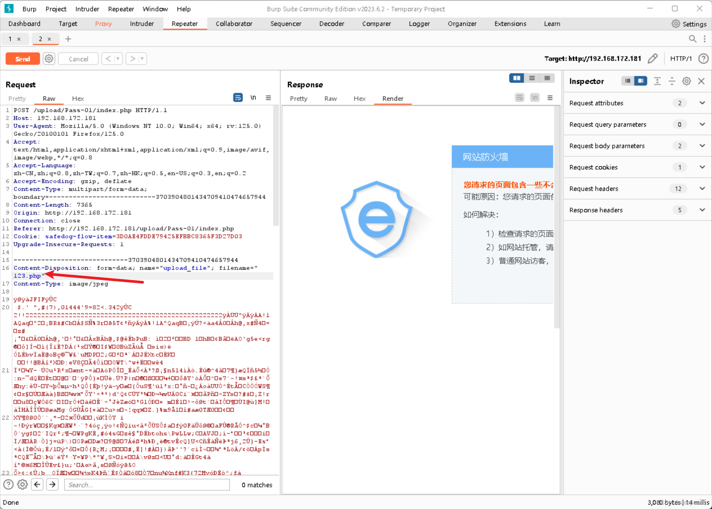This screenshot has height=509, width=712.
Task: Switch to the Proxy tab
Action: pos(104,24)
